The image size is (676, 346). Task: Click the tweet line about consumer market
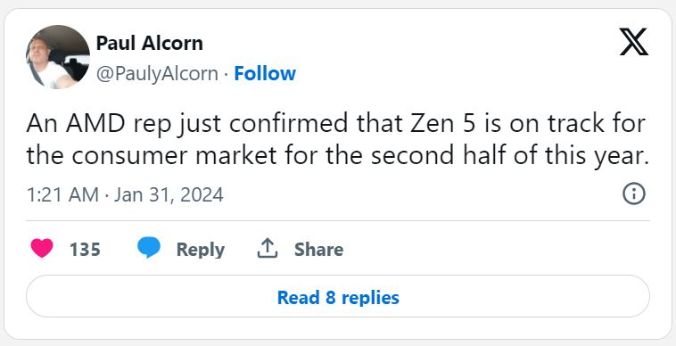(338, 155)
